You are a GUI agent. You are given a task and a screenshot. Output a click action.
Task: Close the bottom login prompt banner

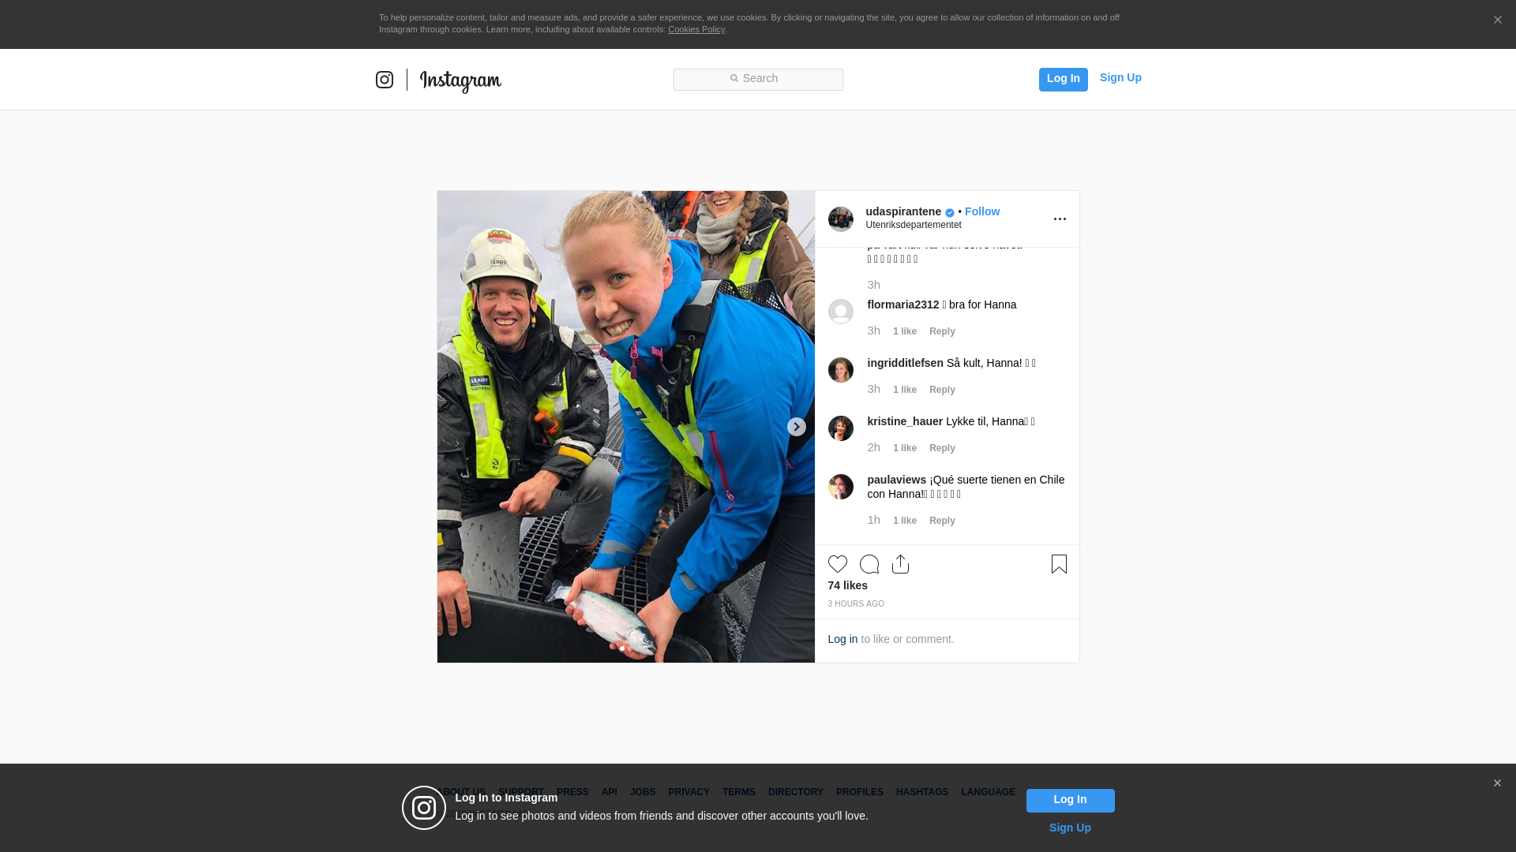coord(1496,783)
